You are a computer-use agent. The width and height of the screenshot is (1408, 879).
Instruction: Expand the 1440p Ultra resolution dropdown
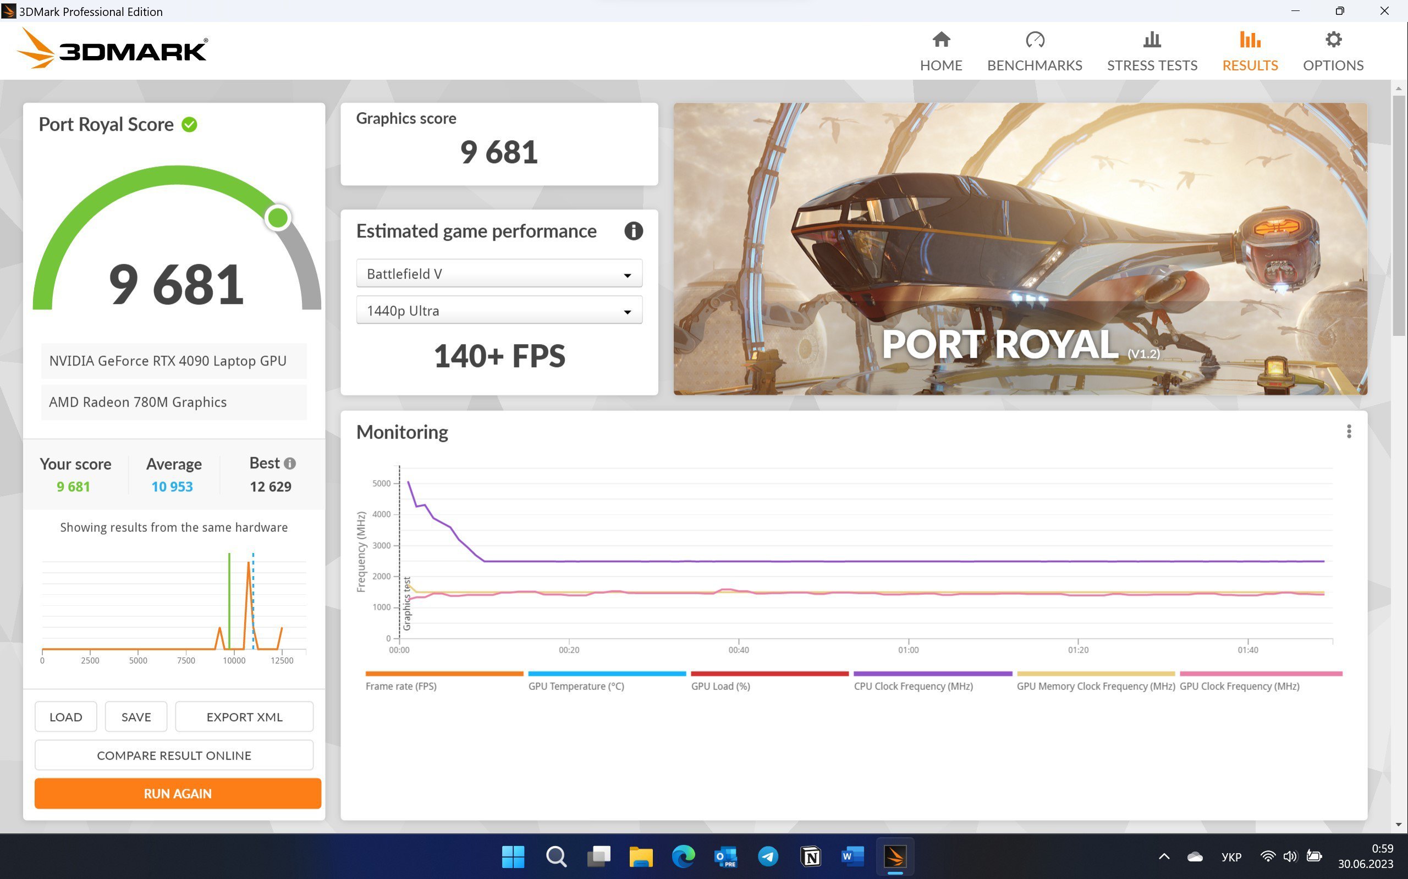coord(629,311)
